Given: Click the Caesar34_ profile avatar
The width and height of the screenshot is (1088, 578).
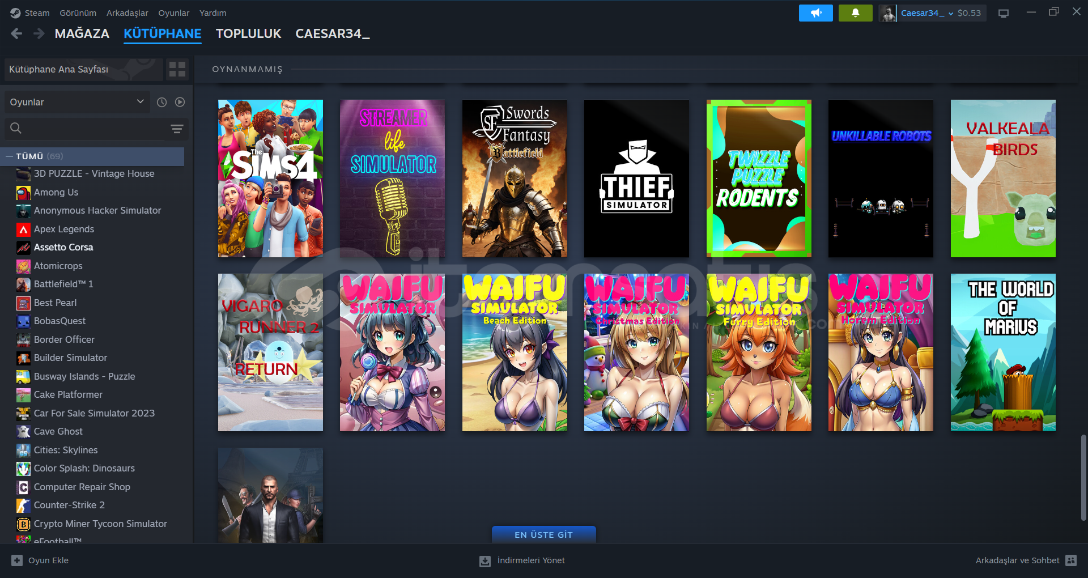Looking at the screenshot, I should click(888, 13).
